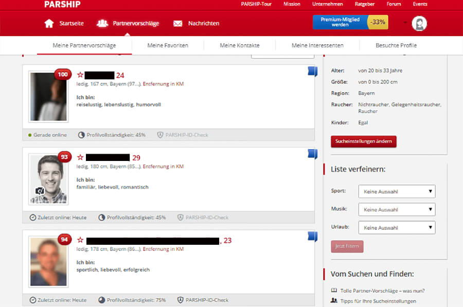
Task: Open the Unternehmen link
Action: click(328, 4)
